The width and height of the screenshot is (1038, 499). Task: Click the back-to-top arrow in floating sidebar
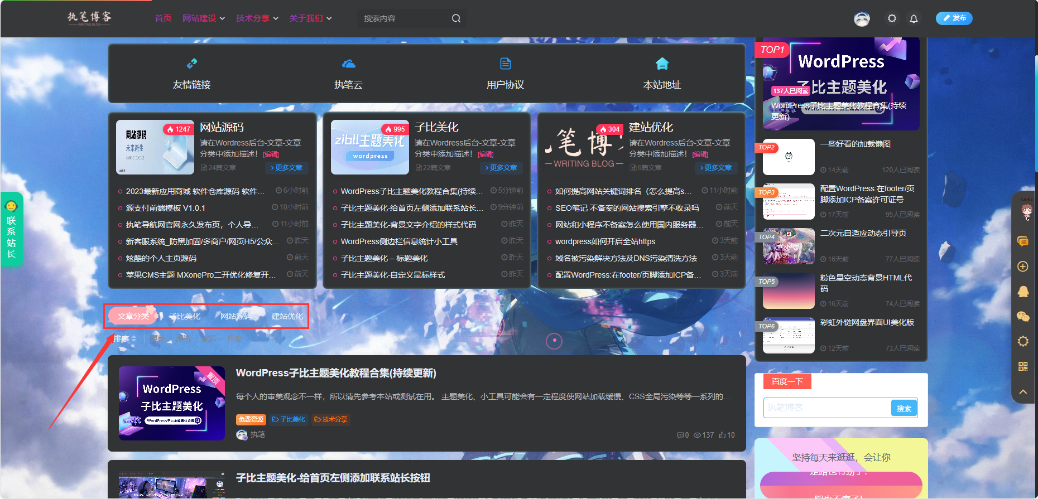coord(1023,392)
